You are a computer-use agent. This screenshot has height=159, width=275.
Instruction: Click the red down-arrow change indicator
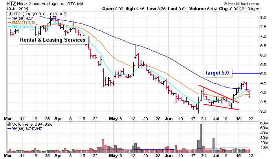point(257,9)
